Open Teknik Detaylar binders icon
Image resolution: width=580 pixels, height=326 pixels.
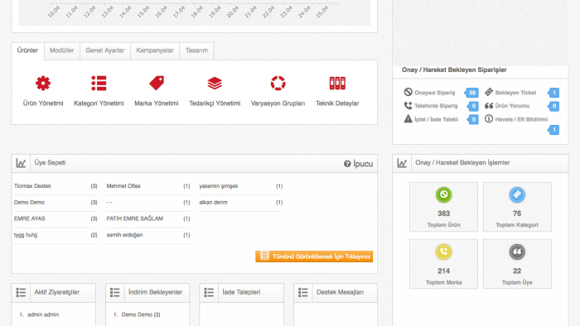(337, 84)
